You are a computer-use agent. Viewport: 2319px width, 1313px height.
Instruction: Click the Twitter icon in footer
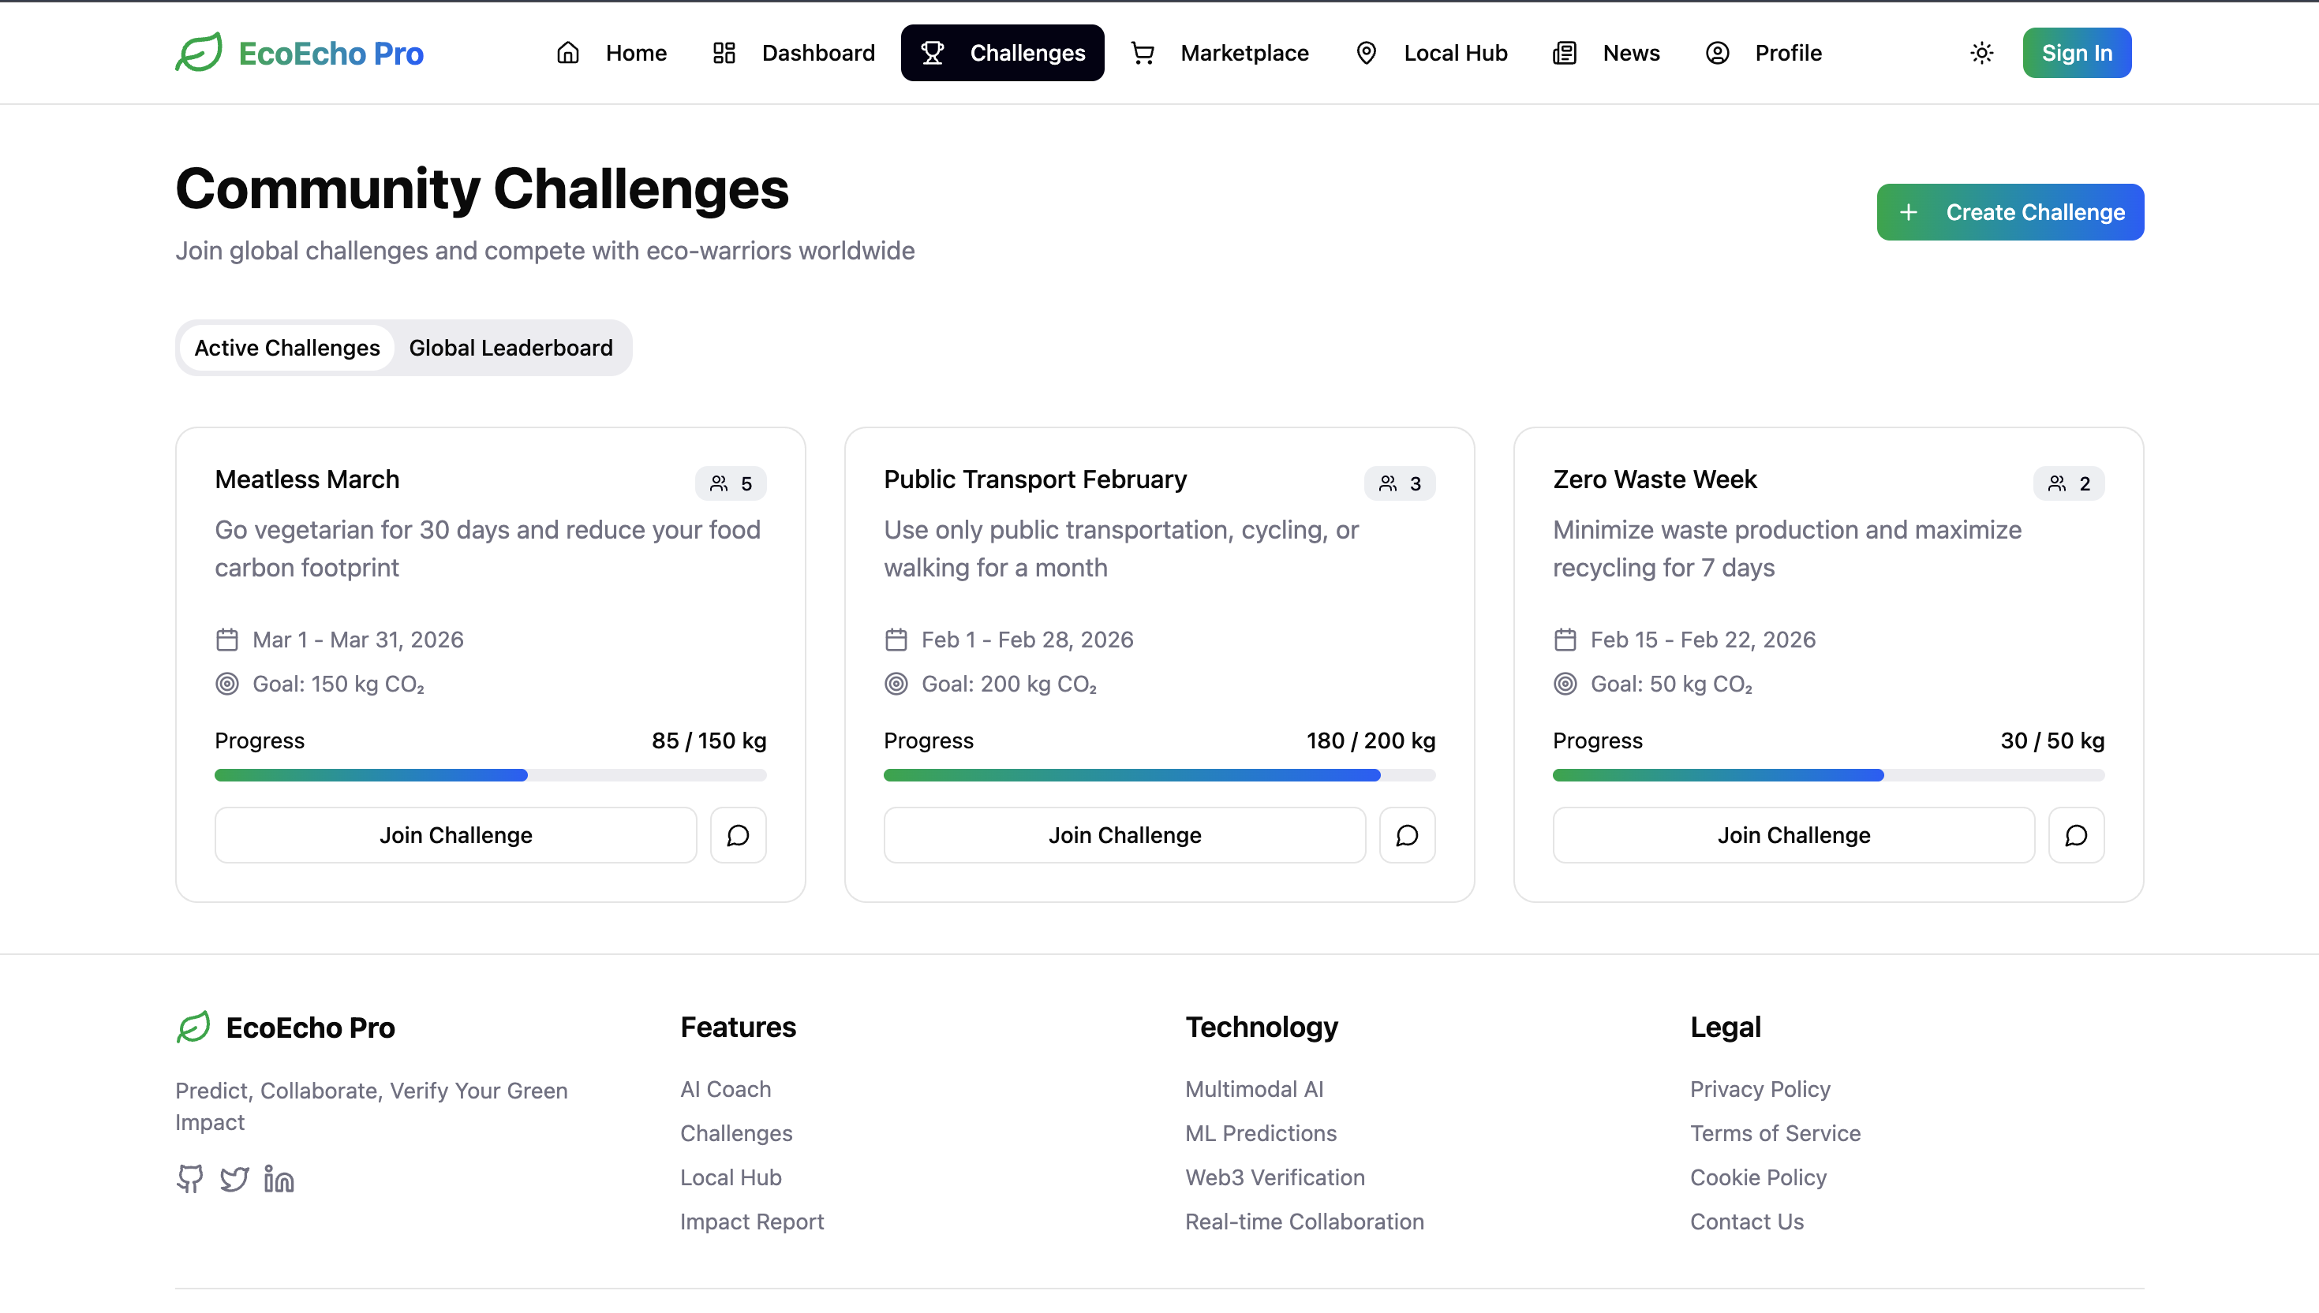click(234, 1179)
